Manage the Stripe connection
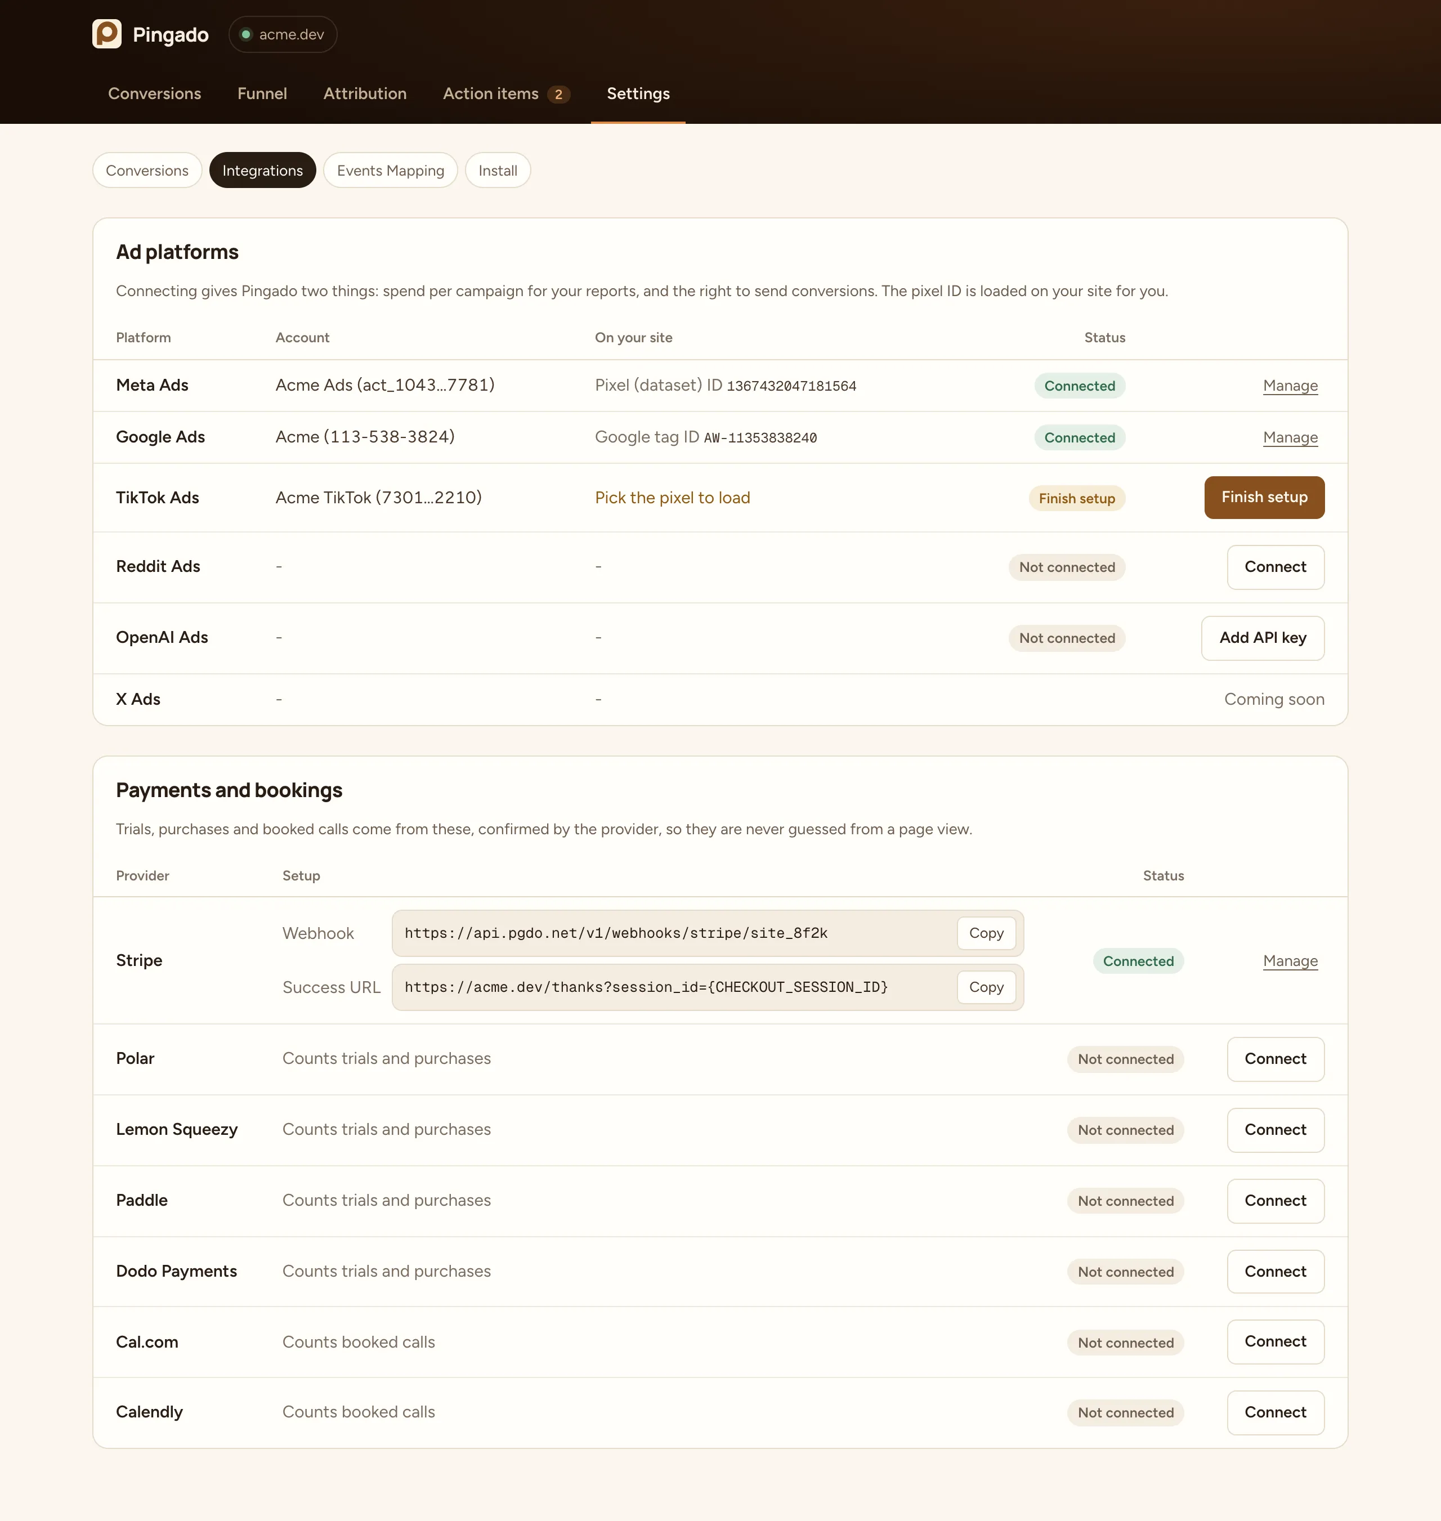The image size is (1441, 1521). pyautogui.click(x=1291, y=961)
